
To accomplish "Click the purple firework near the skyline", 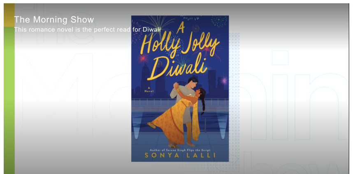I will pyautogui.click(x=224, y=81).
